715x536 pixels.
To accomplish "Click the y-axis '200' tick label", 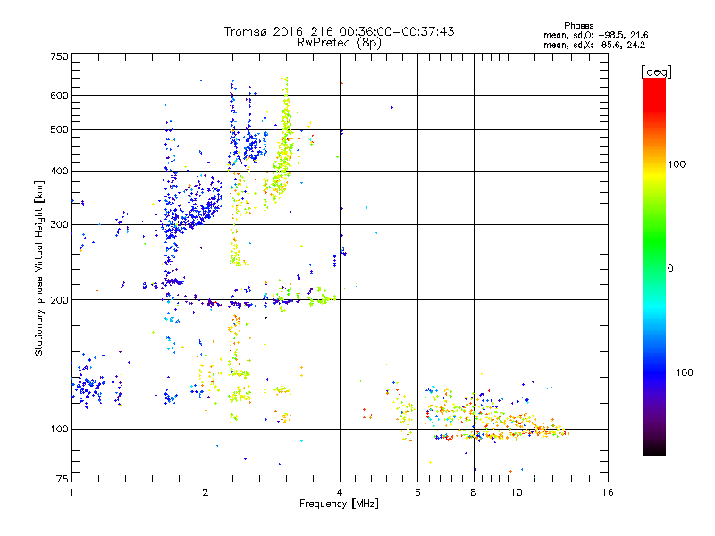I will [59, 300].
